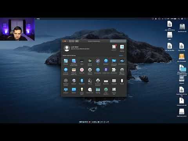Open the Sound preference pane

[90, 81]
